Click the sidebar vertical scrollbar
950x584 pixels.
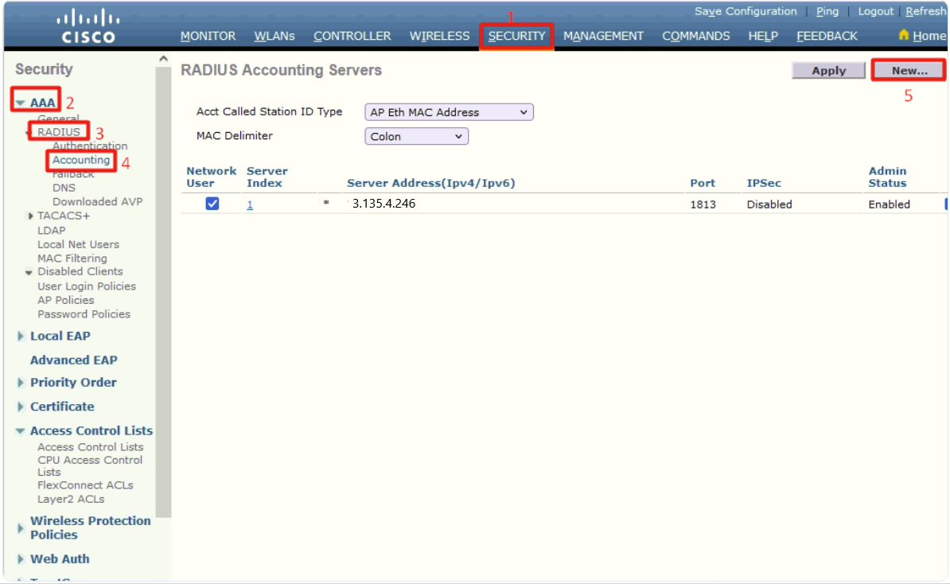pyautogui.click(x=163, y=290)
